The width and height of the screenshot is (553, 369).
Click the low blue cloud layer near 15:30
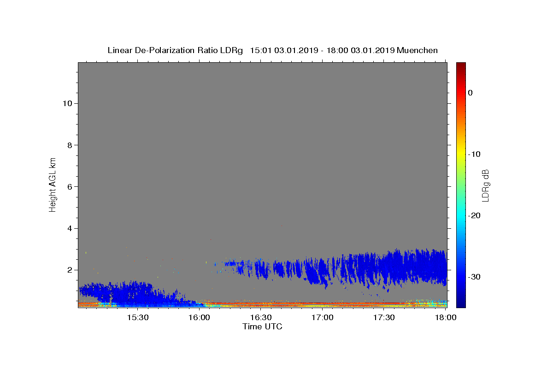point(137,293)
